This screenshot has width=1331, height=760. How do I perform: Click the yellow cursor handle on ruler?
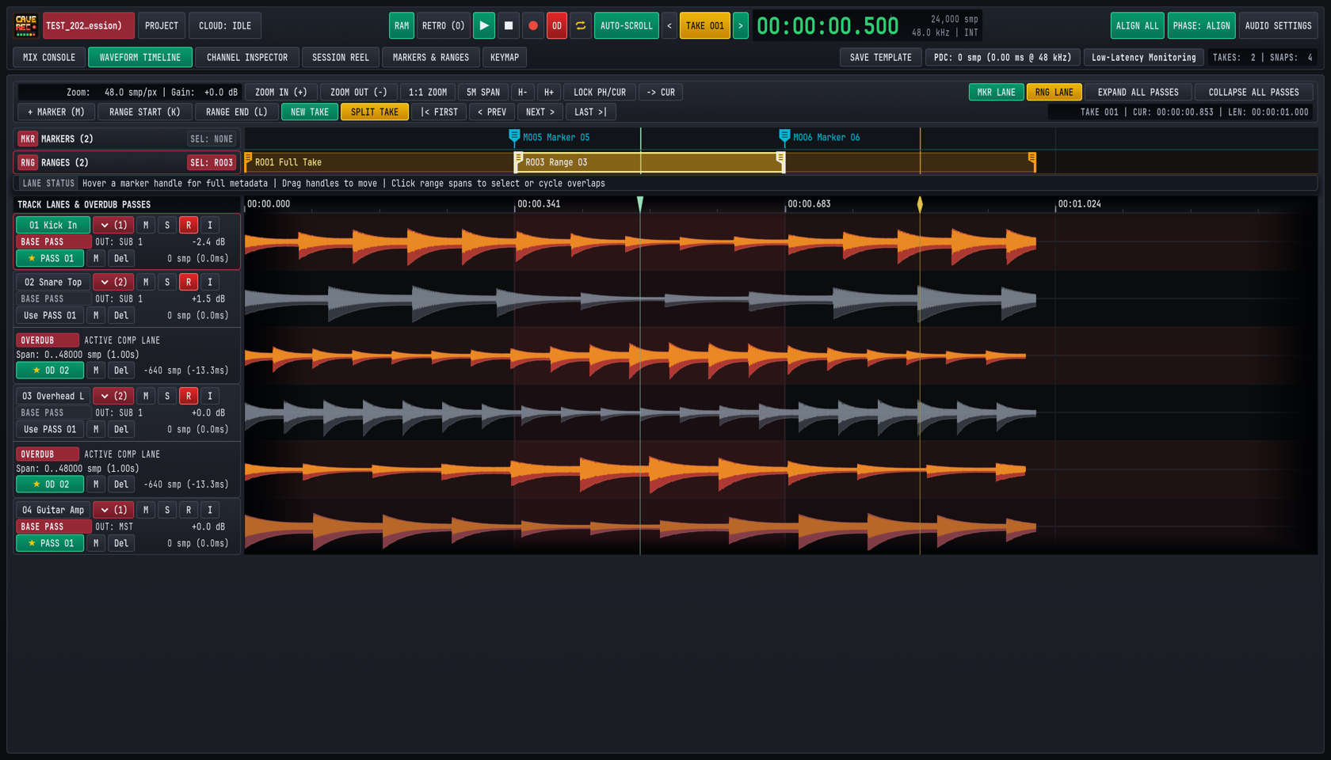[920, 204]
